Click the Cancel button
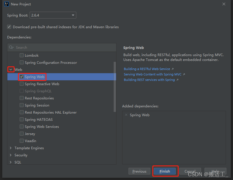The image size is (233, 180). (x=190, y=171)
